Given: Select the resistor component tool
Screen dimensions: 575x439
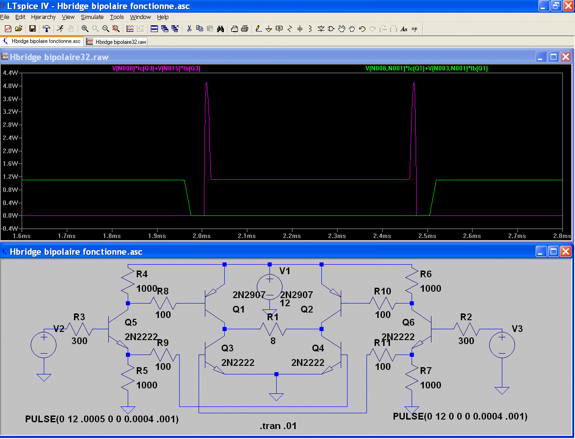Looking at the screenshot, I should coord(290,28).
